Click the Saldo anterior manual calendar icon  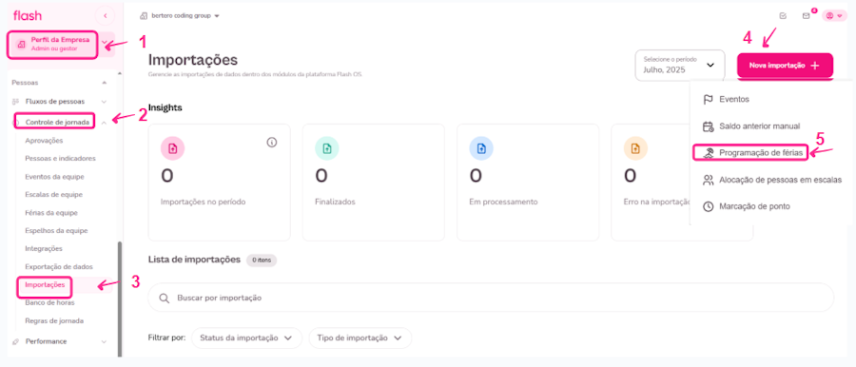point(708,126)
